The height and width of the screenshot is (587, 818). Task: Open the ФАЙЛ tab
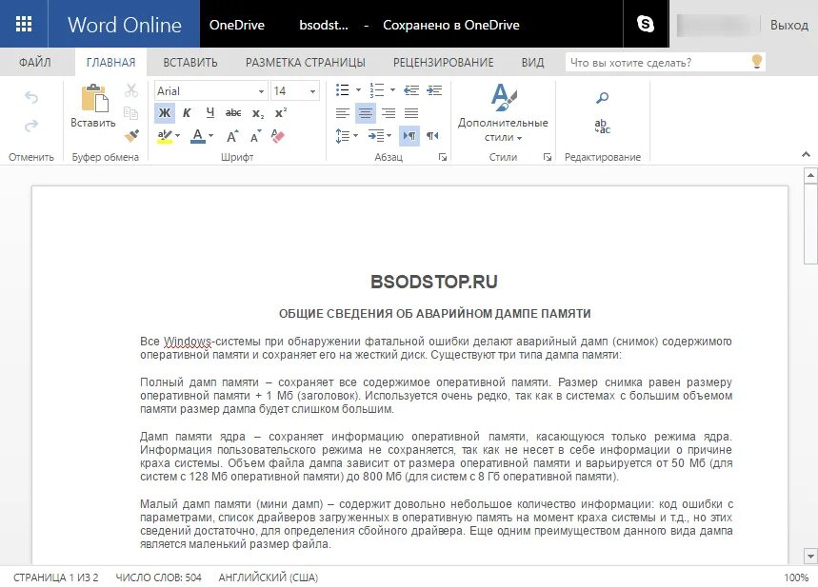click(35, 63)
